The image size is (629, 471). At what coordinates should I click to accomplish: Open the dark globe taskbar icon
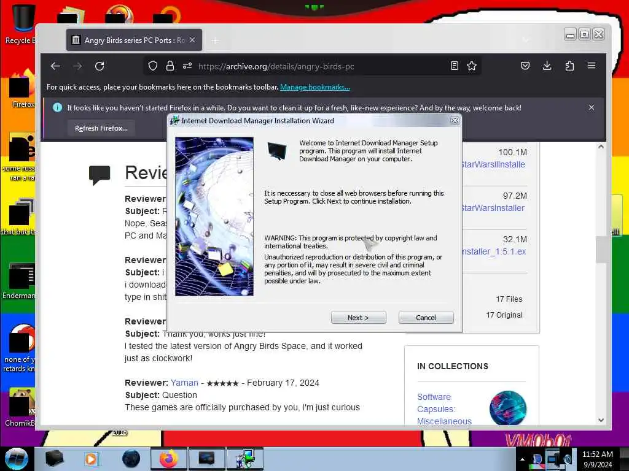coord(131,459)
